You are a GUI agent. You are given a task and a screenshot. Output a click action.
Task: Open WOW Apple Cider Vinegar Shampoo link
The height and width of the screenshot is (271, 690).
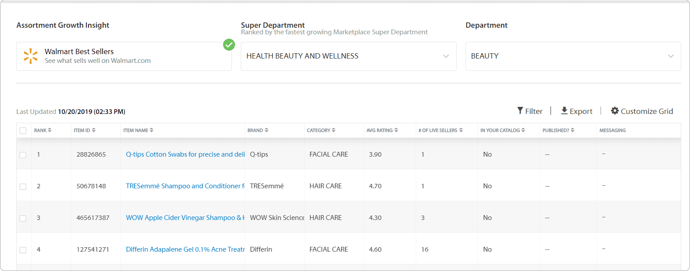point(185,218)
